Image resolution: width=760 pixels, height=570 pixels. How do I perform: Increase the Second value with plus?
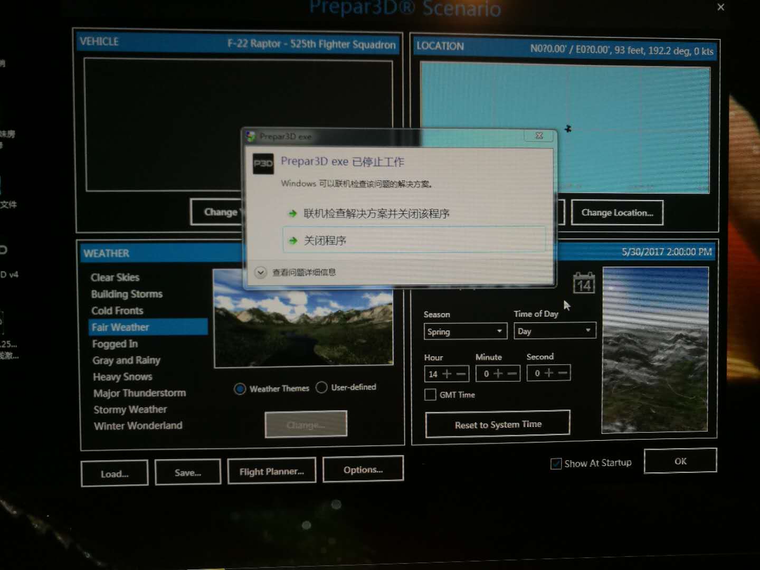(549, 373)
